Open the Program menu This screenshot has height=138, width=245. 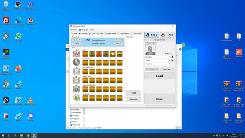74,30
